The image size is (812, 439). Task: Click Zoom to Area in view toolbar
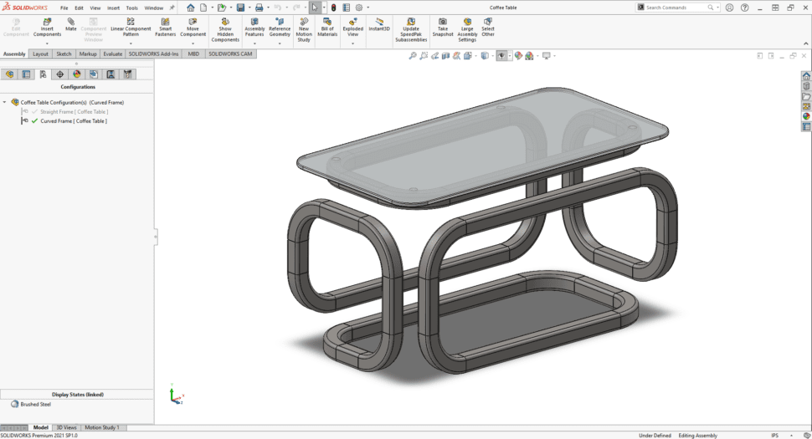pyautogui.click(x=424, y=56)
